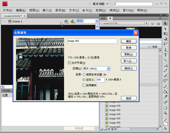Select the Subselection tool
This screenshot has width=170, height=133.
click(x=165, y=28)
